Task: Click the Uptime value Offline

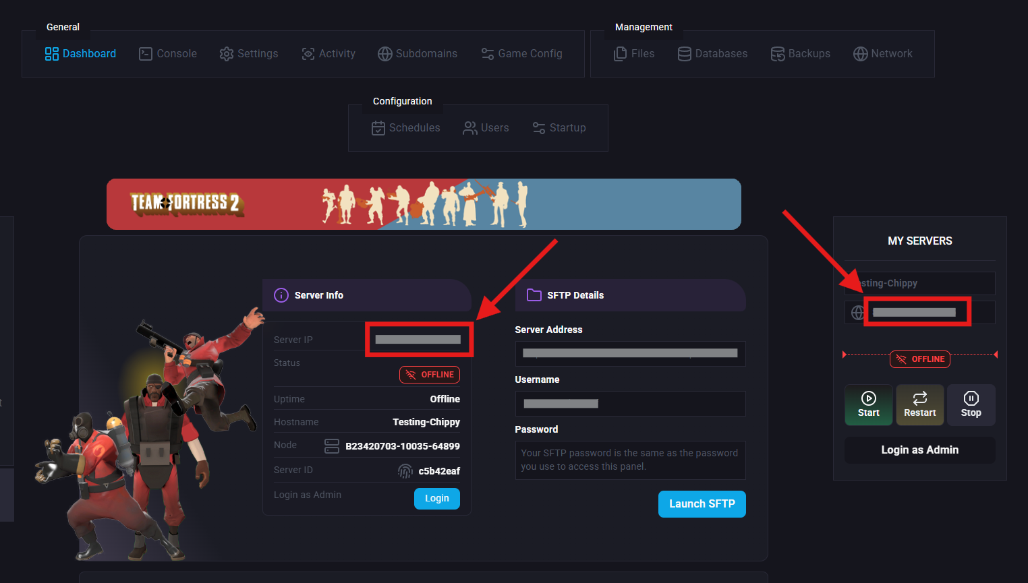Action: point(445,399)
